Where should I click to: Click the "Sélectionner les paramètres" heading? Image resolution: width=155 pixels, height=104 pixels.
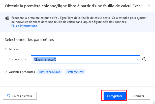(29, 40)
